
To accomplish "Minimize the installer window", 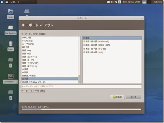I will pyautogui.click(x=142, y=18).
